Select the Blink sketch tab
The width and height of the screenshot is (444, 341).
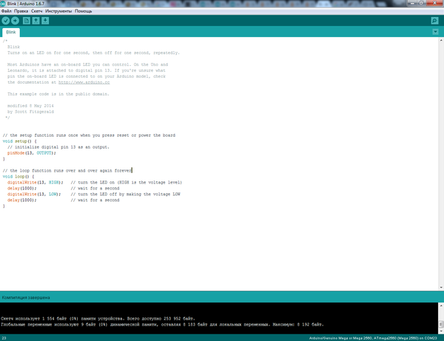[11, 33]
